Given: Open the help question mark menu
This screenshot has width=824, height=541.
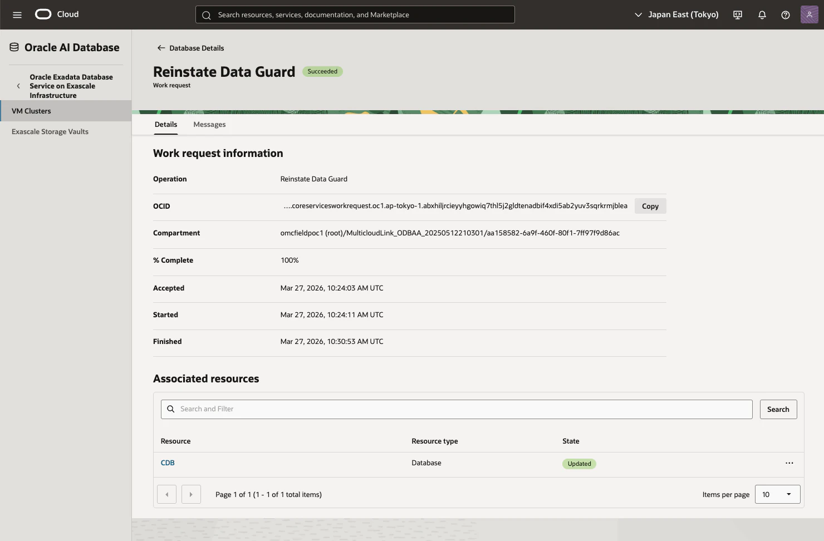Looking at the screenshot, I should [x=786, y=15].
